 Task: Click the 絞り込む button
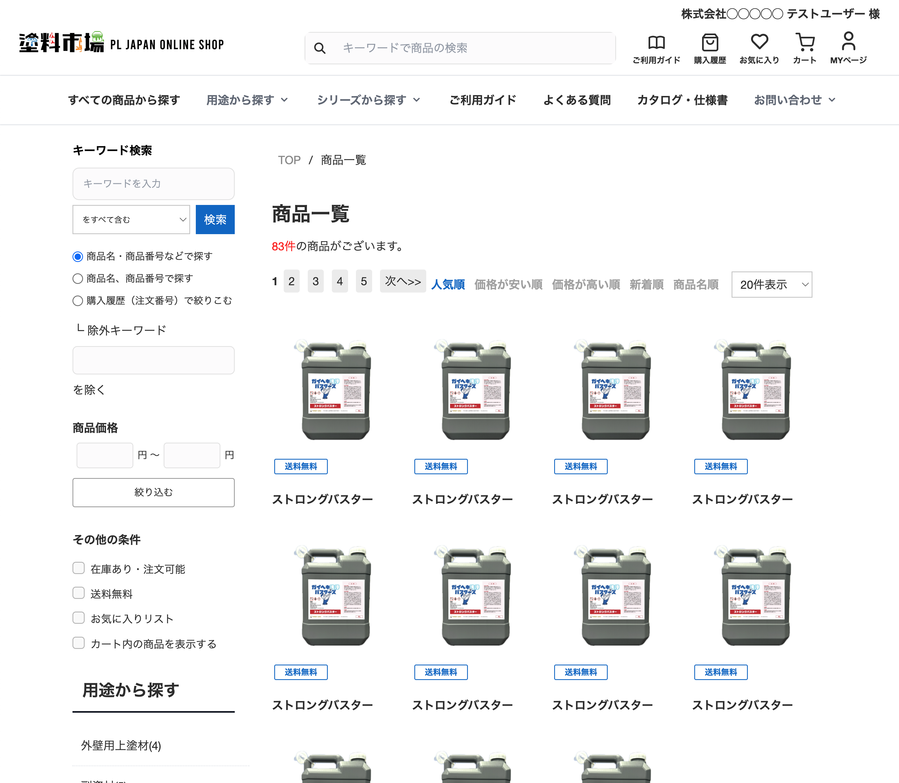click(153, 492)
